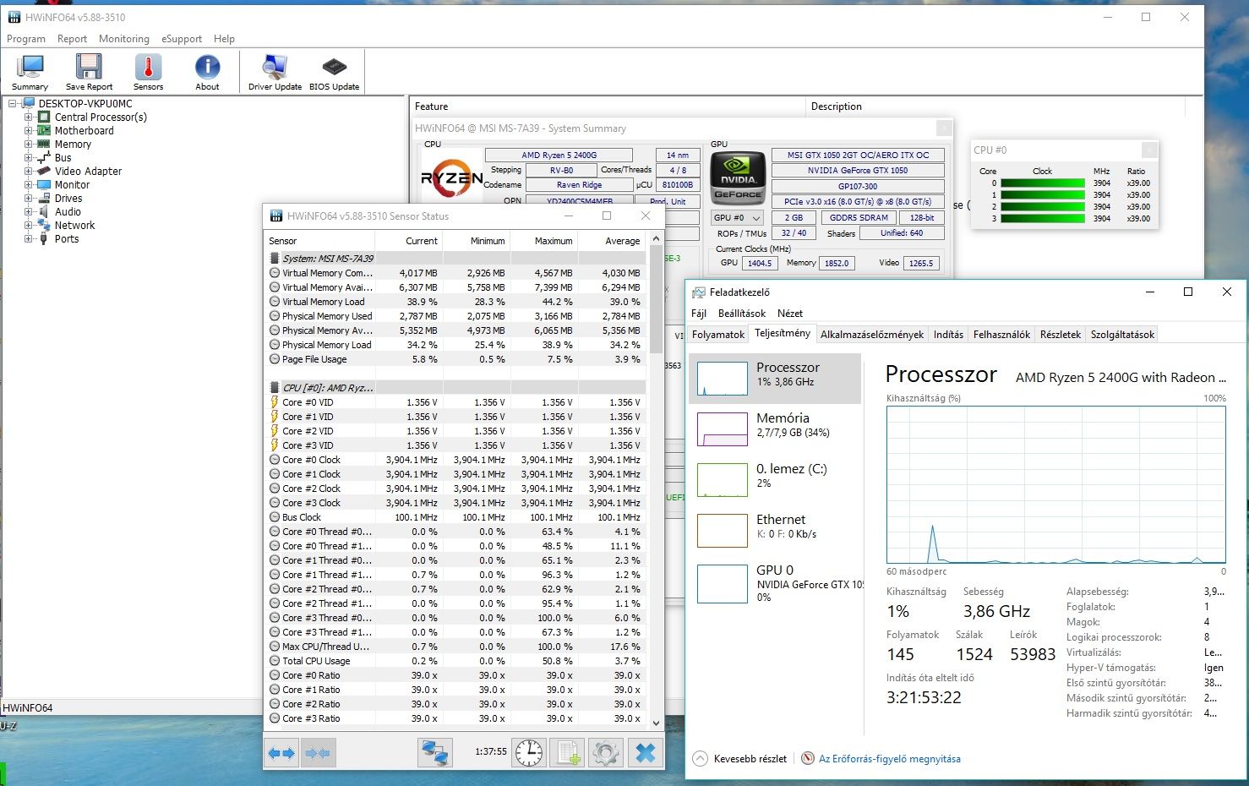
Task: Click the collapse columns arrows button in Sensor Status
Action: 318,752
